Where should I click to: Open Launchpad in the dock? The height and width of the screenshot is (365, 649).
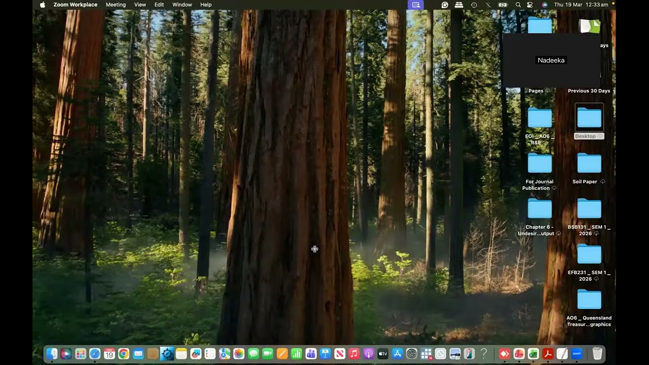81,354
